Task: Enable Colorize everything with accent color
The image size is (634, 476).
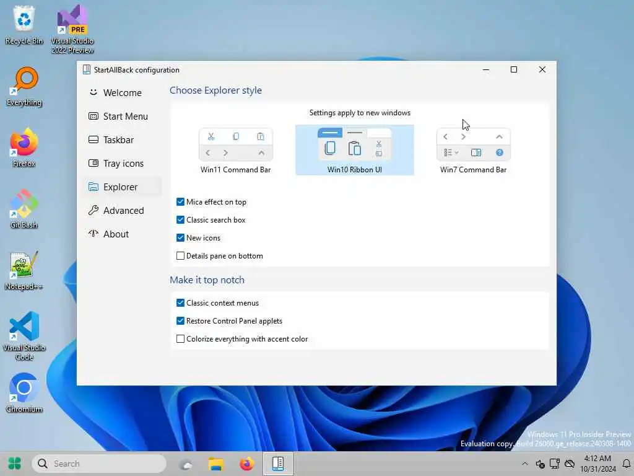Action: tap(180, 339)
